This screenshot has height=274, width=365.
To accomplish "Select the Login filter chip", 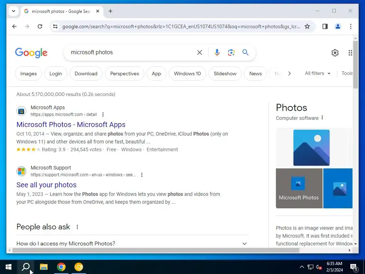I will pos(56,73).
